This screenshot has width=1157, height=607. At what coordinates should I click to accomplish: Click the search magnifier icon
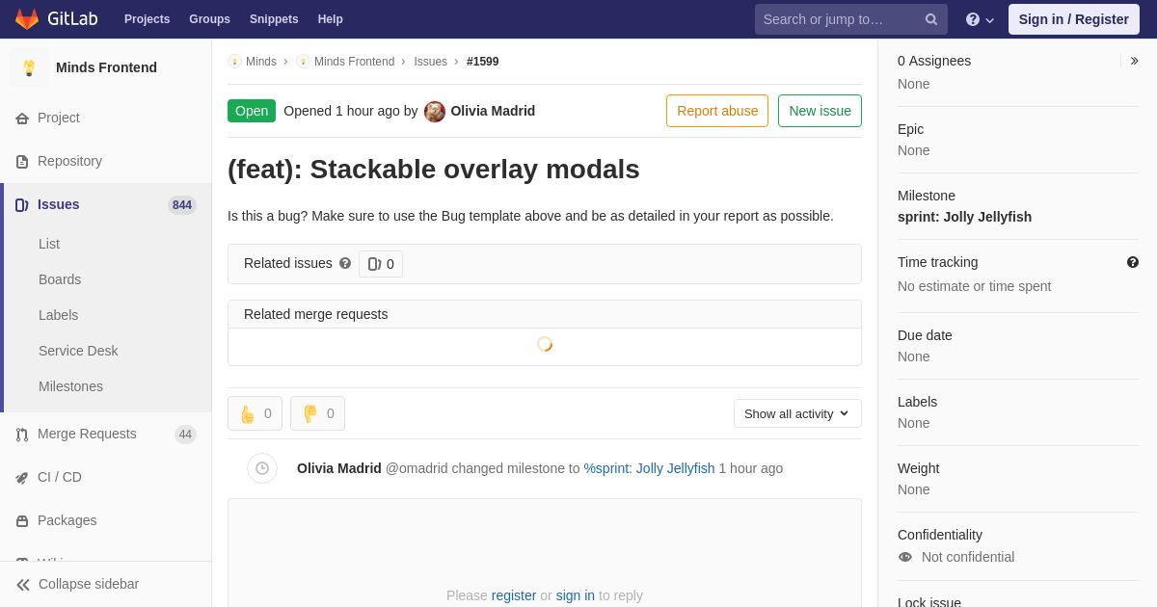931,19
